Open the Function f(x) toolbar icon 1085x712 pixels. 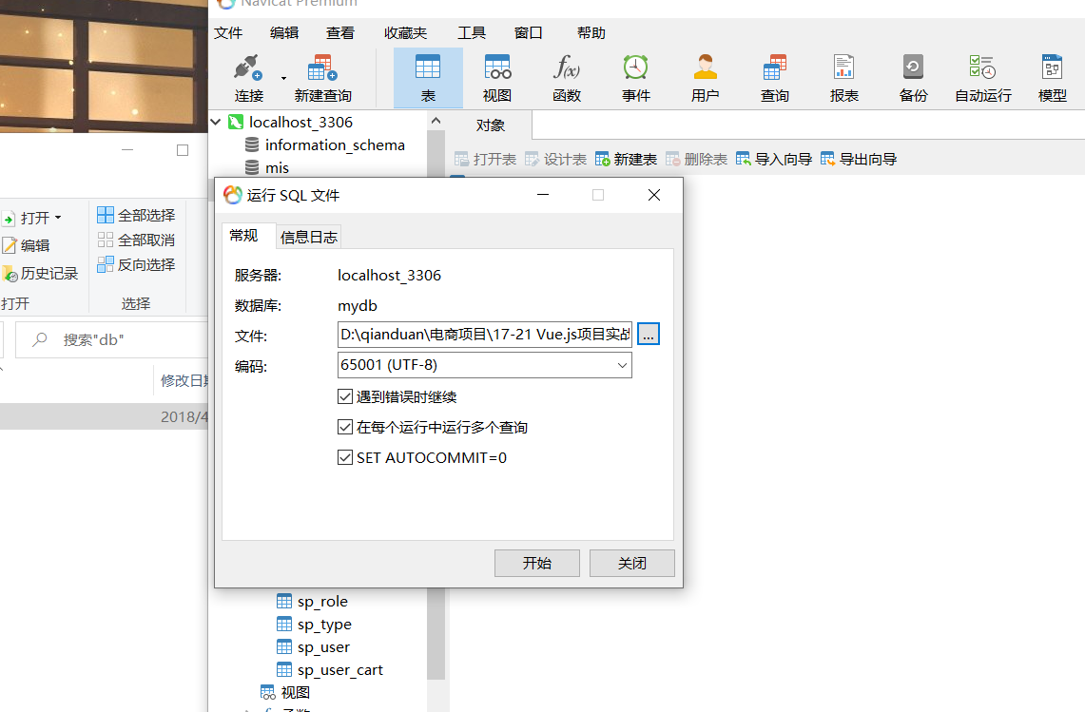pyautogui.click(x=567, y=68)
